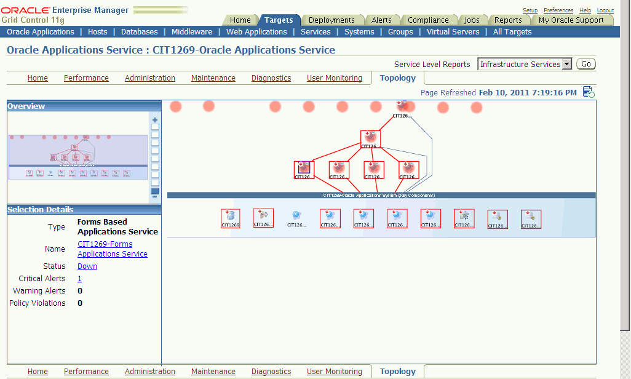Click the Setup link in the header

[530, 10]
